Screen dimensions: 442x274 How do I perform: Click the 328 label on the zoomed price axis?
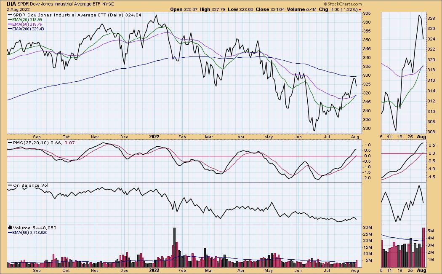tap(431, 19)
